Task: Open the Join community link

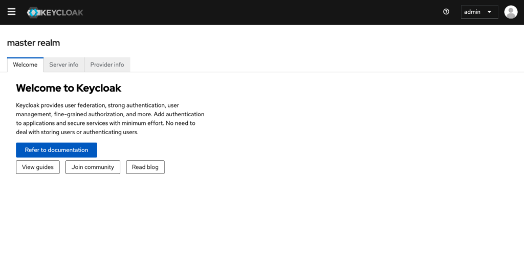Action: 93,167
